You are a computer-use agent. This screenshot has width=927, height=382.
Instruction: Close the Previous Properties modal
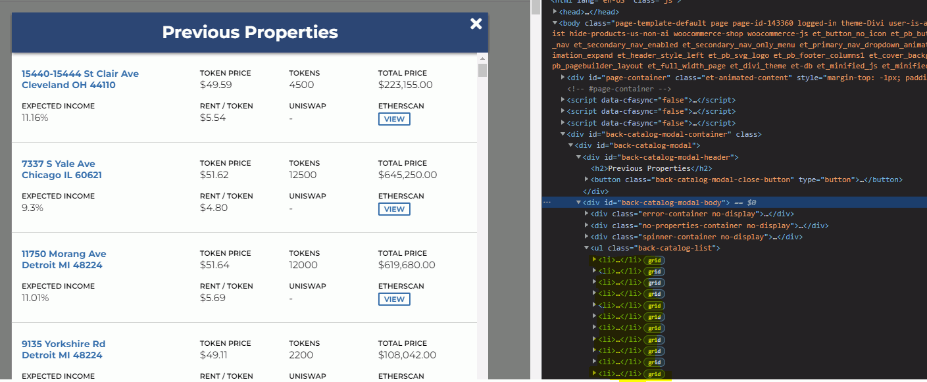click(476, 24)
